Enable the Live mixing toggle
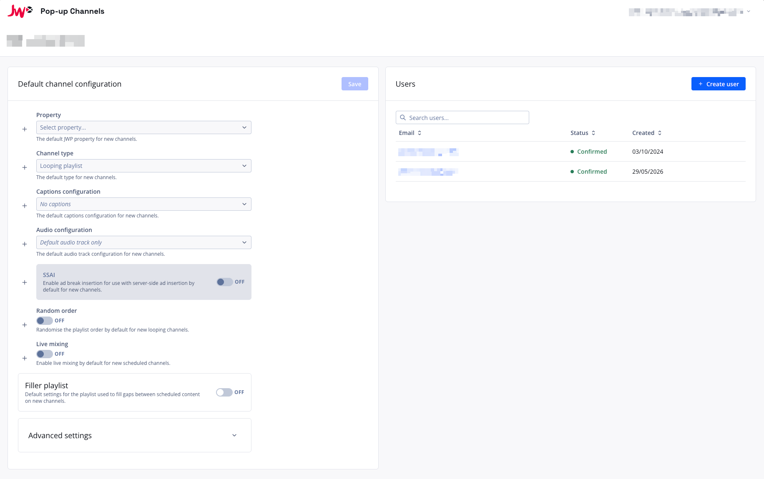Screen dimensions: 764x479 pyautogui.click(x=45, y=354)
